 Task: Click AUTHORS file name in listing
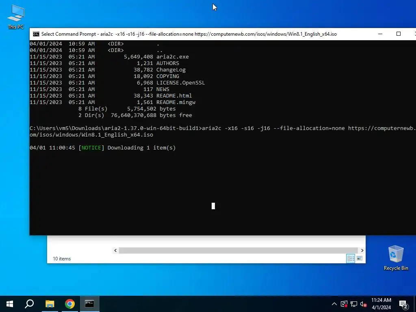point(168,63)
